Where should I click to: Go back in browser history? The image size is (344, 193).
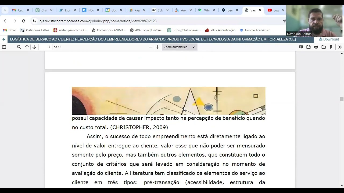(6, 21)
